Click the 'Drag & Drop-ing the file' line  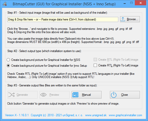tap(42, 32)
